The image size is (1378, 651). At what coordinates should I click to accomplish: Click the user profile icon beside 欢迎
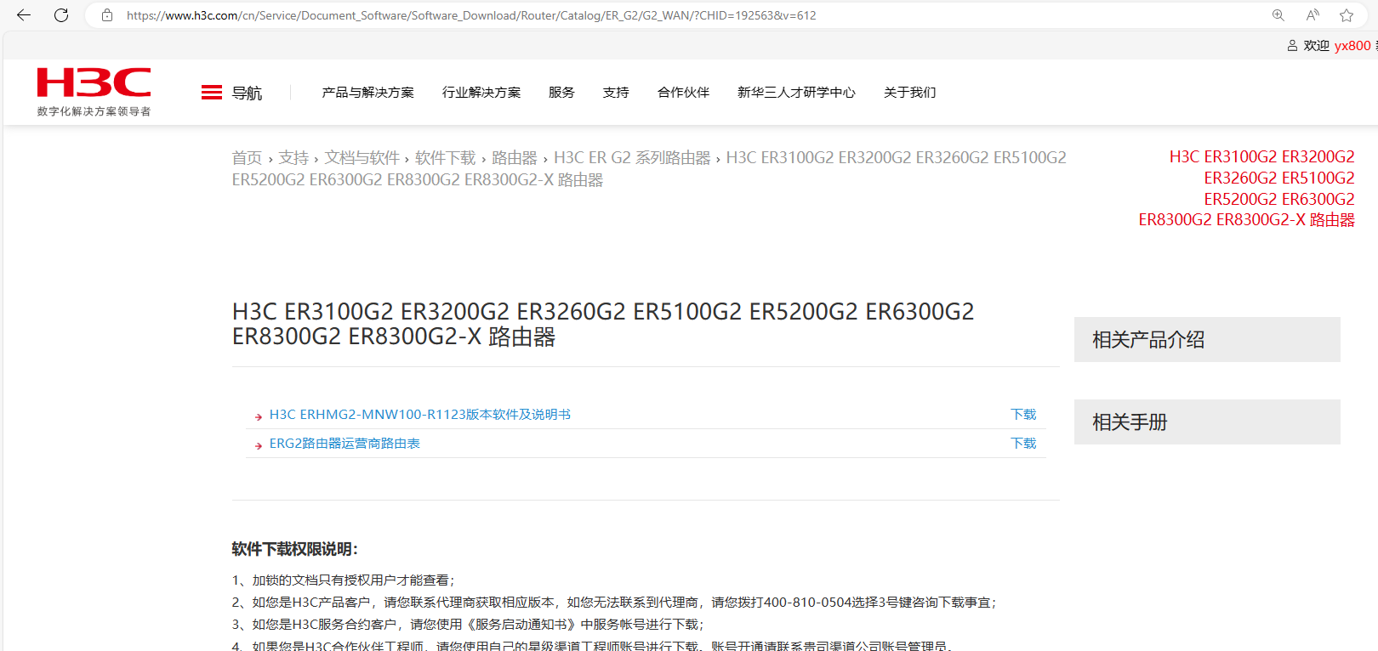click(x=1292, y=46)
